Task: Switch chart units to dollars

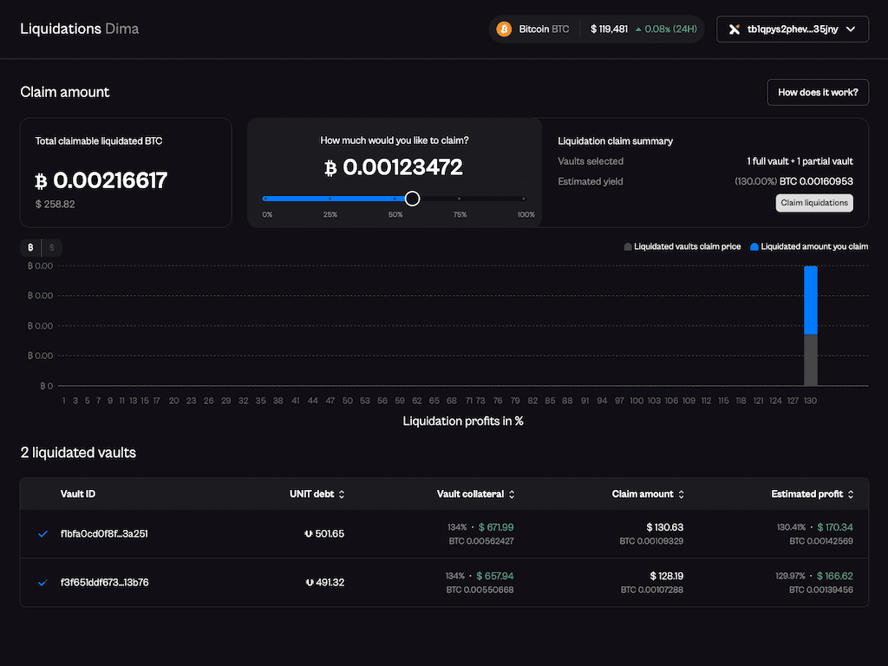Action: coord(51,248)
